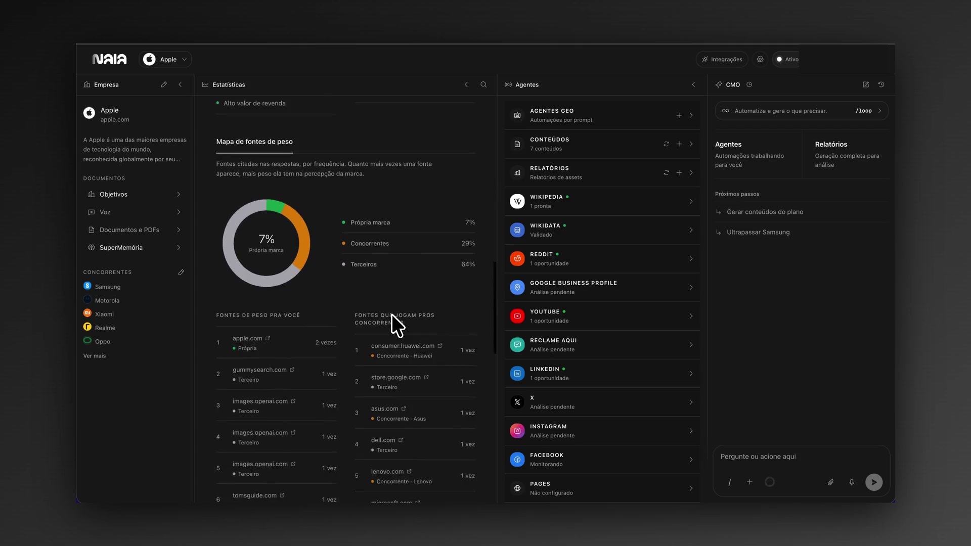Toggle the Ativo status switch
The width and height of the screenshot is (971, 546).
pyautogui.click(x=787, y=59)
